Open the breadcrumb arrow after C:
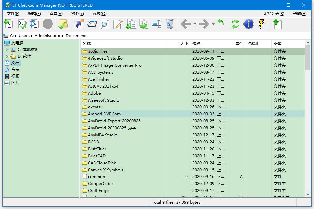This screenshot has width=314, height=209. pos(15,36)
